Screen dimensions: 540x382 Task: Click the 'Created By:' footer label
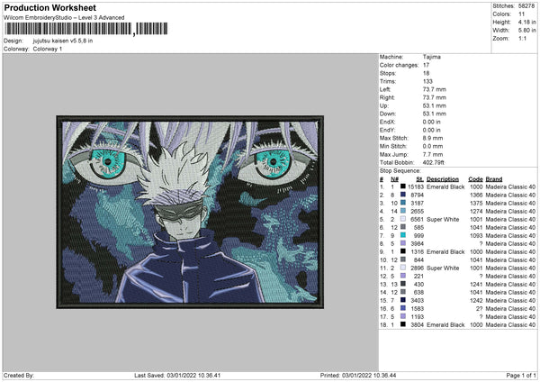19,375
